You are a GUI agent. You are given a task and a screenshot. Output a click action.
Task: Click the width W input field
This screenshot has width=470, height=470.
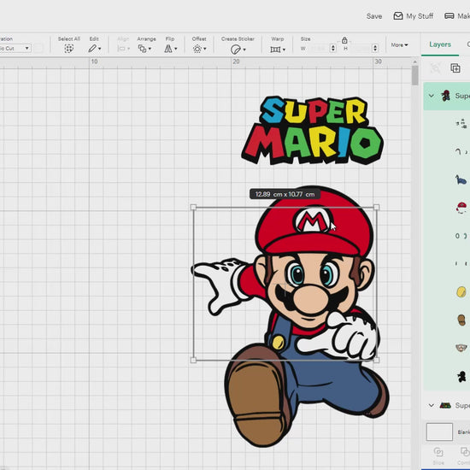(x=321, y=48)
